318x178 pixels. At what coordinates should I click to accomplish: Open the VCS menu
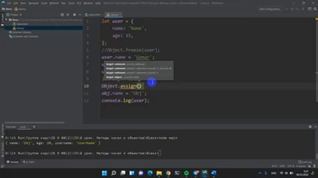79,3
